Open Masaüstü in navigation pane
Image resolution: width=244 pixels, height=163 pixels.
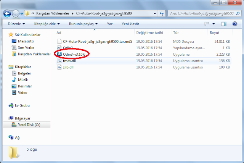[x=26, y=41]
